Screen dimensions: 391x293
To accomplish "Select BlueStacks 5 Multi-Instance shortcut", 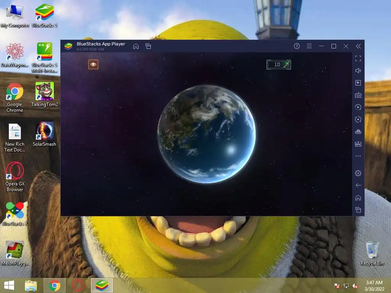I will (x=44, y=58).
